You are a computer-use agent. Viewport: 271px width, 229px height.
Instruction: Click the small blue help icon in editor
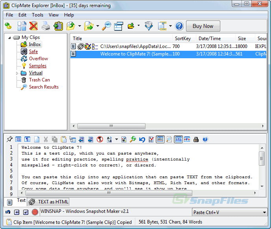tap(205, 139)
